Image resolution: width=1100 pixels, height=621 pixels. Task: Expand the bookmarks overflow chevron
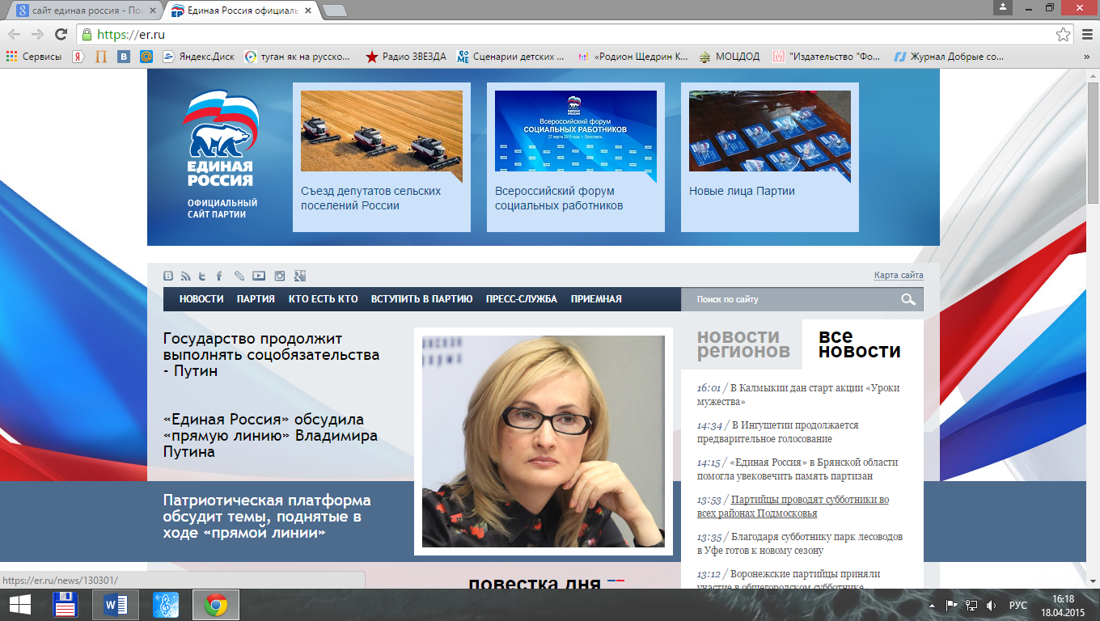tap(1086, 57)
